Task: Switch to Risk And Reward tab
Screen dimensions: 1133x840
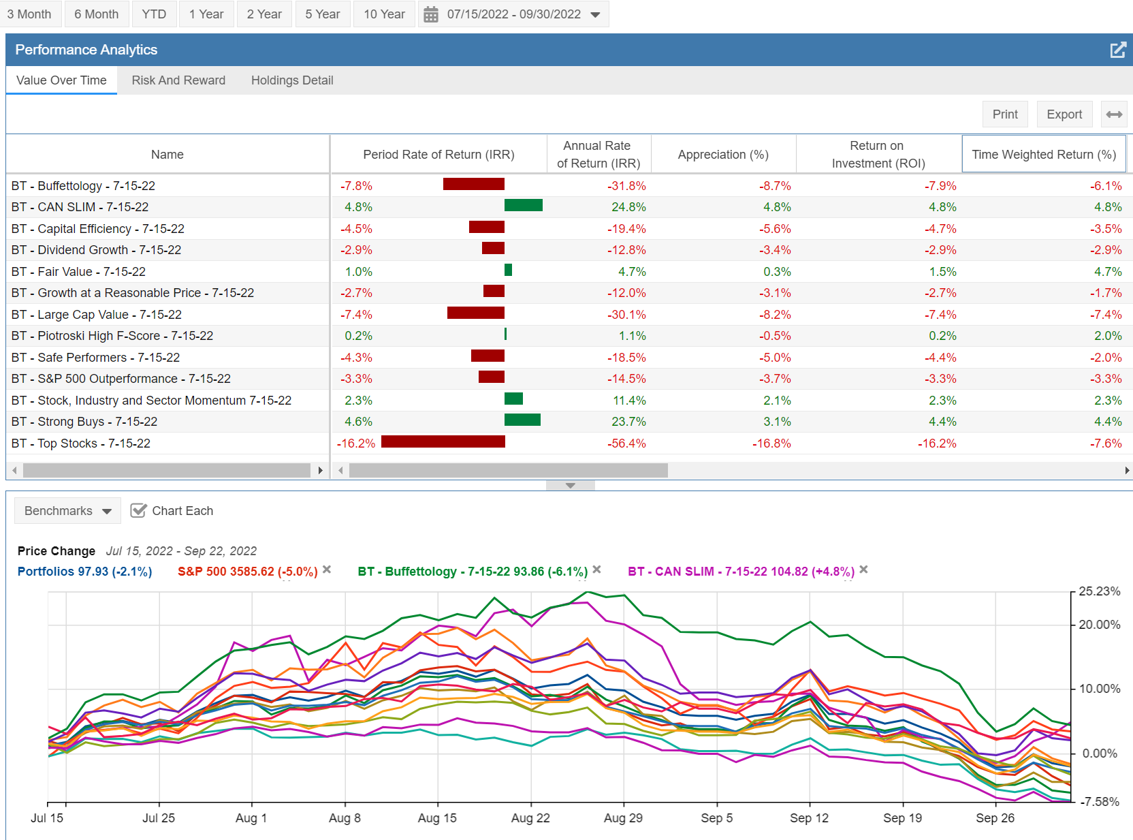Action: 178,80
